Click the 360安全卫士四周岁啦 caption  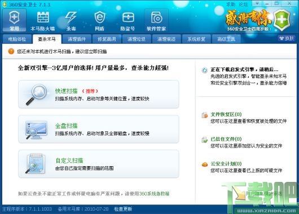point(249,29)
